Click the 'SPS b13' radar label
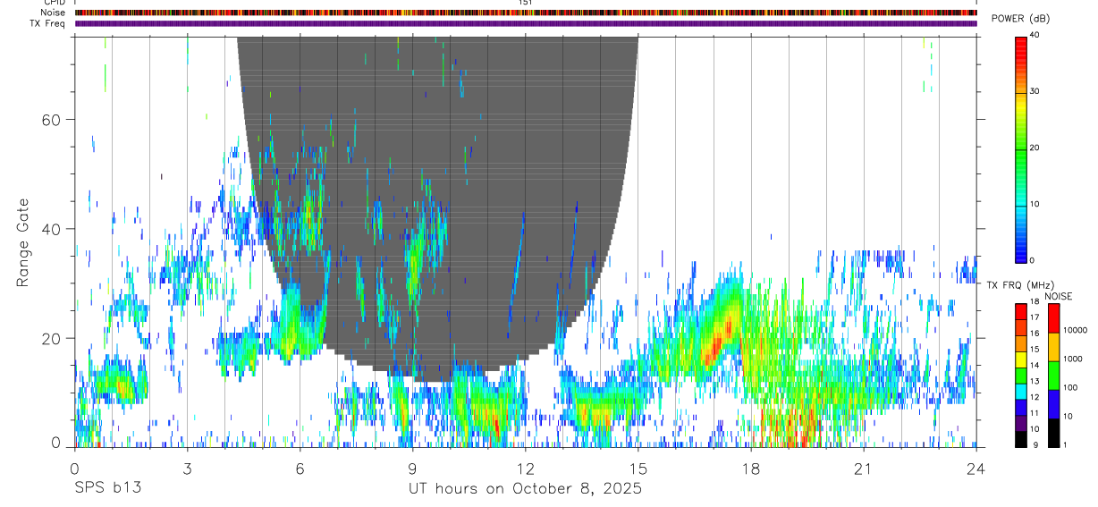The image size is (1098, 507). click(x=107, y=489)
